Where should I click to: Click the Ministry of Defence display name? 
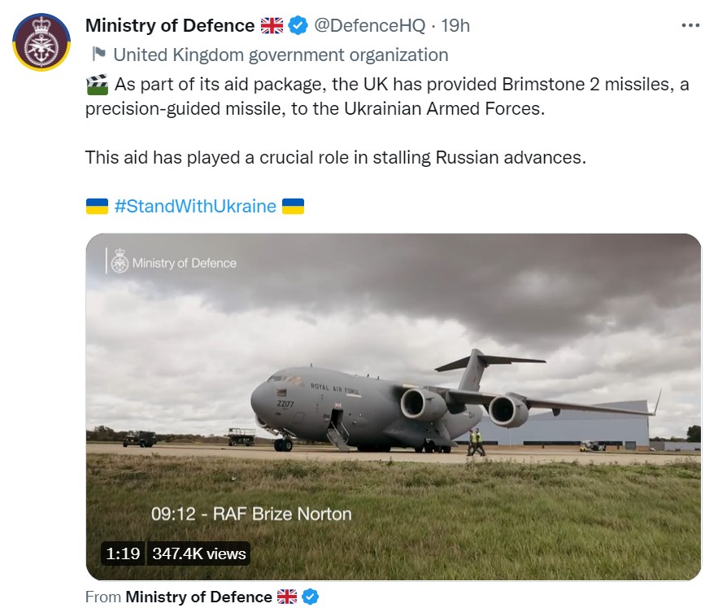[168, 25]
